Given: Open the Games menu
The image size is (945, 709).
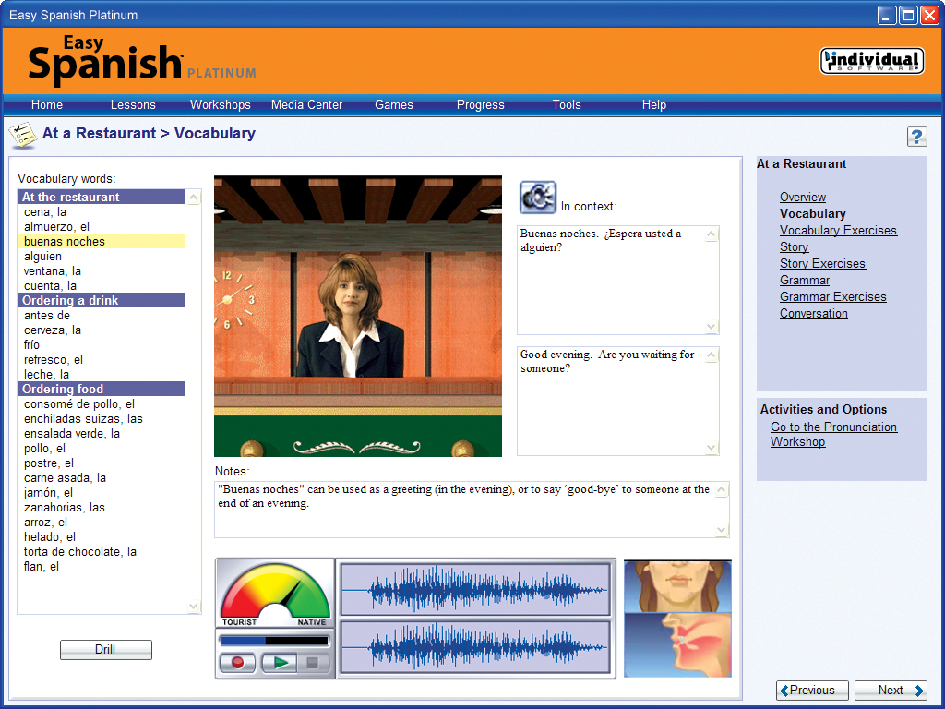Looking at the screenshot, I should pos(393,104).
